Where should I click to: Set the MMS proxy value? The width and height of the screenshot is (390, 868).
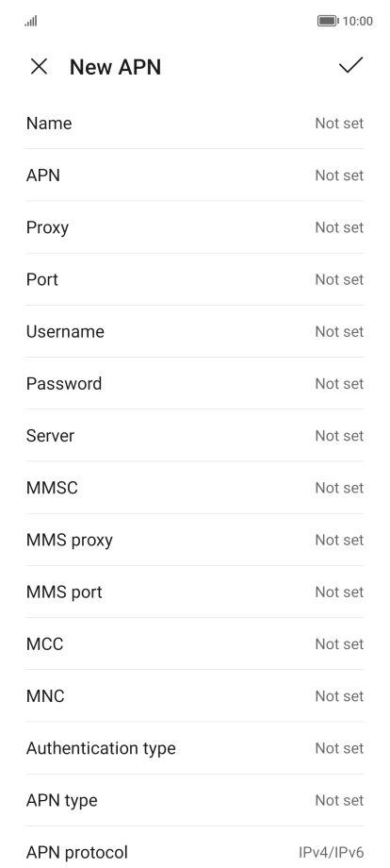(195, 539)
